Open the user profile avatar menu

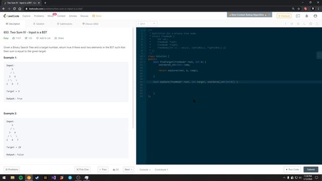[x=315, y=16]
